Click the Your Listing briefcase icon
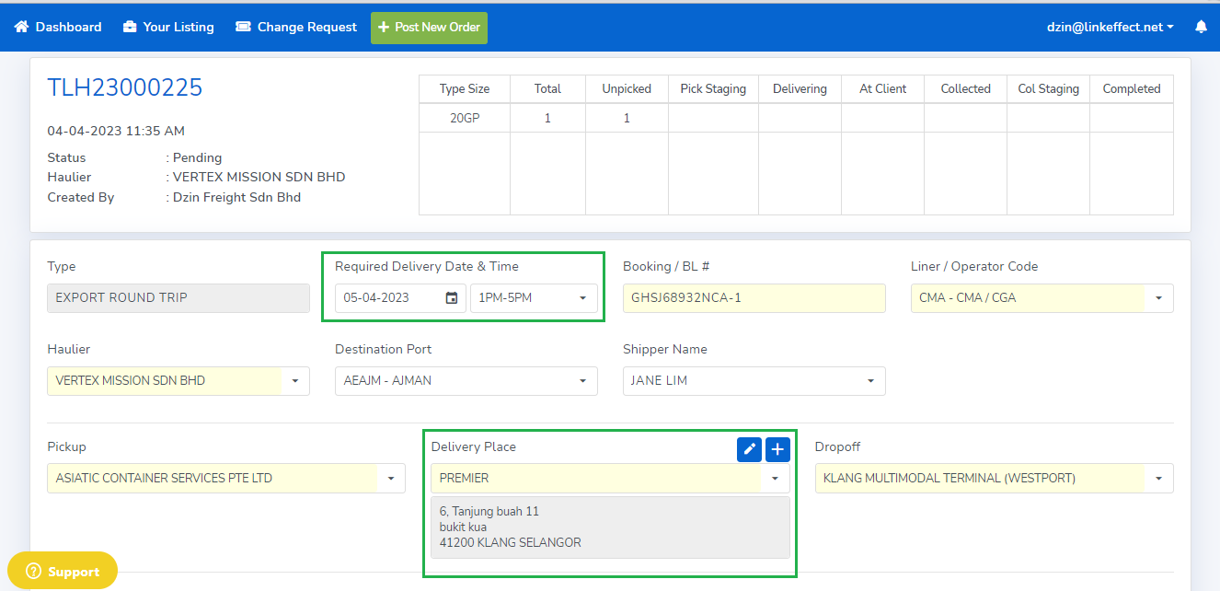Image resolution: width=1220 pixels, height=591 pixels. coord(130,28)
